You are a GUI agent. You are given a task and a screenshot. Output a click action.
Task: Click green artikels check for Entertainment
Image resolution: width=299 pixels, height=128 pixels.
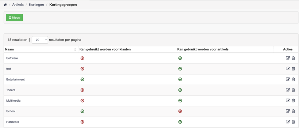click(x=180, y=79)
